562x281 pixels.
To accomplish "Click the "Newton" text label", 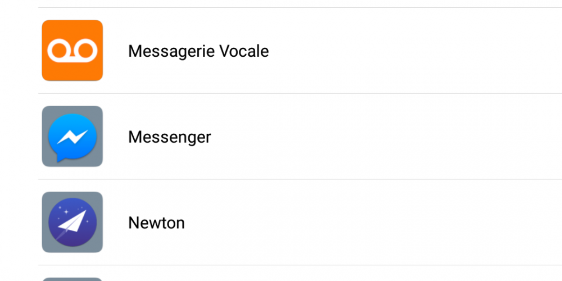I will 157,223.
